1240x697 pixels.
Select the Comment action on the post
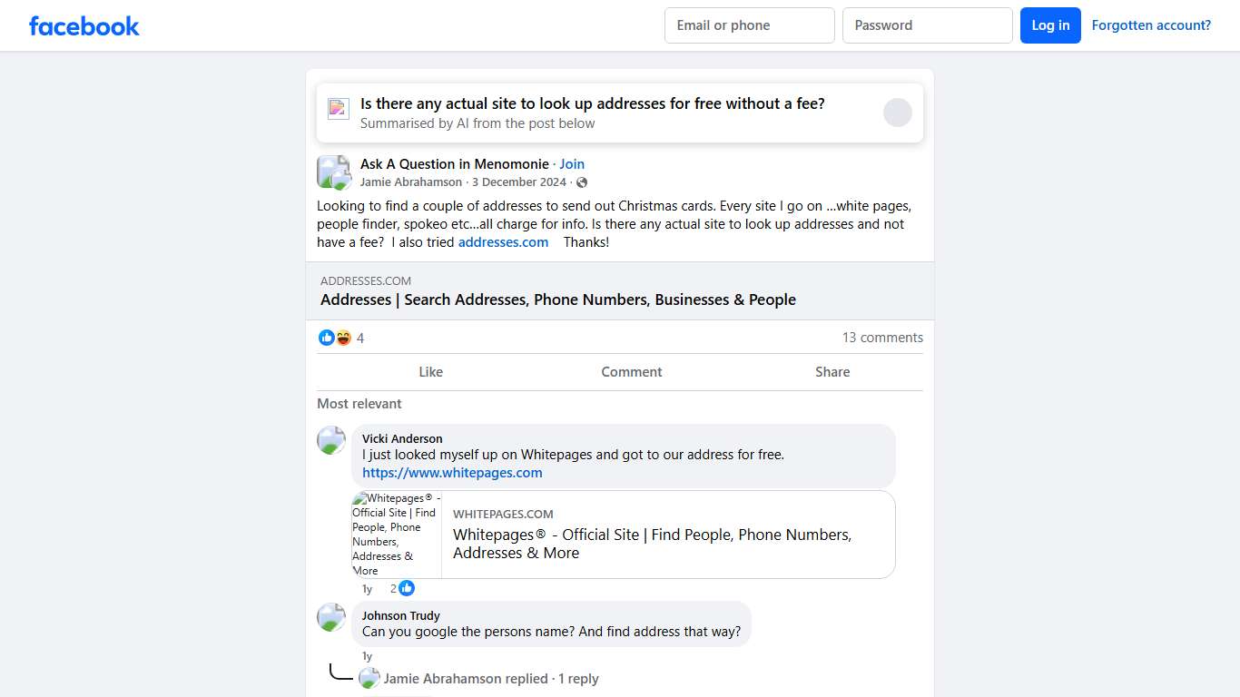632,372
